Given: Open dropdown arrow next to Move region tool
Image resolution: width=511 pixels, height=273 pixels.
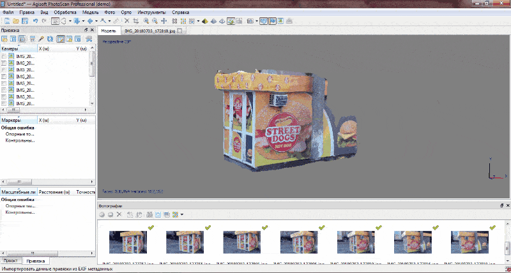Looking at the screenshot, I should pos(83,21).
